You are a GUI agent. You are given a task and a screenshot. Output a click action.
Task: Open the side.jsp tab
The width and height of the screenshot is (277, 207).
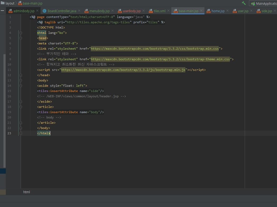coord(267,11)
